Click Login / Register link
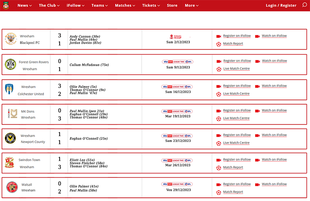310x201 pixels. click(281, 5)
